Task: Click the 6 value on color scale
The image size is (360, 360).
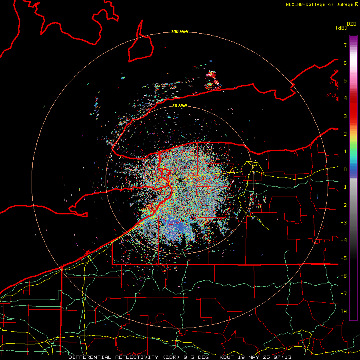Action: [345, 63]
